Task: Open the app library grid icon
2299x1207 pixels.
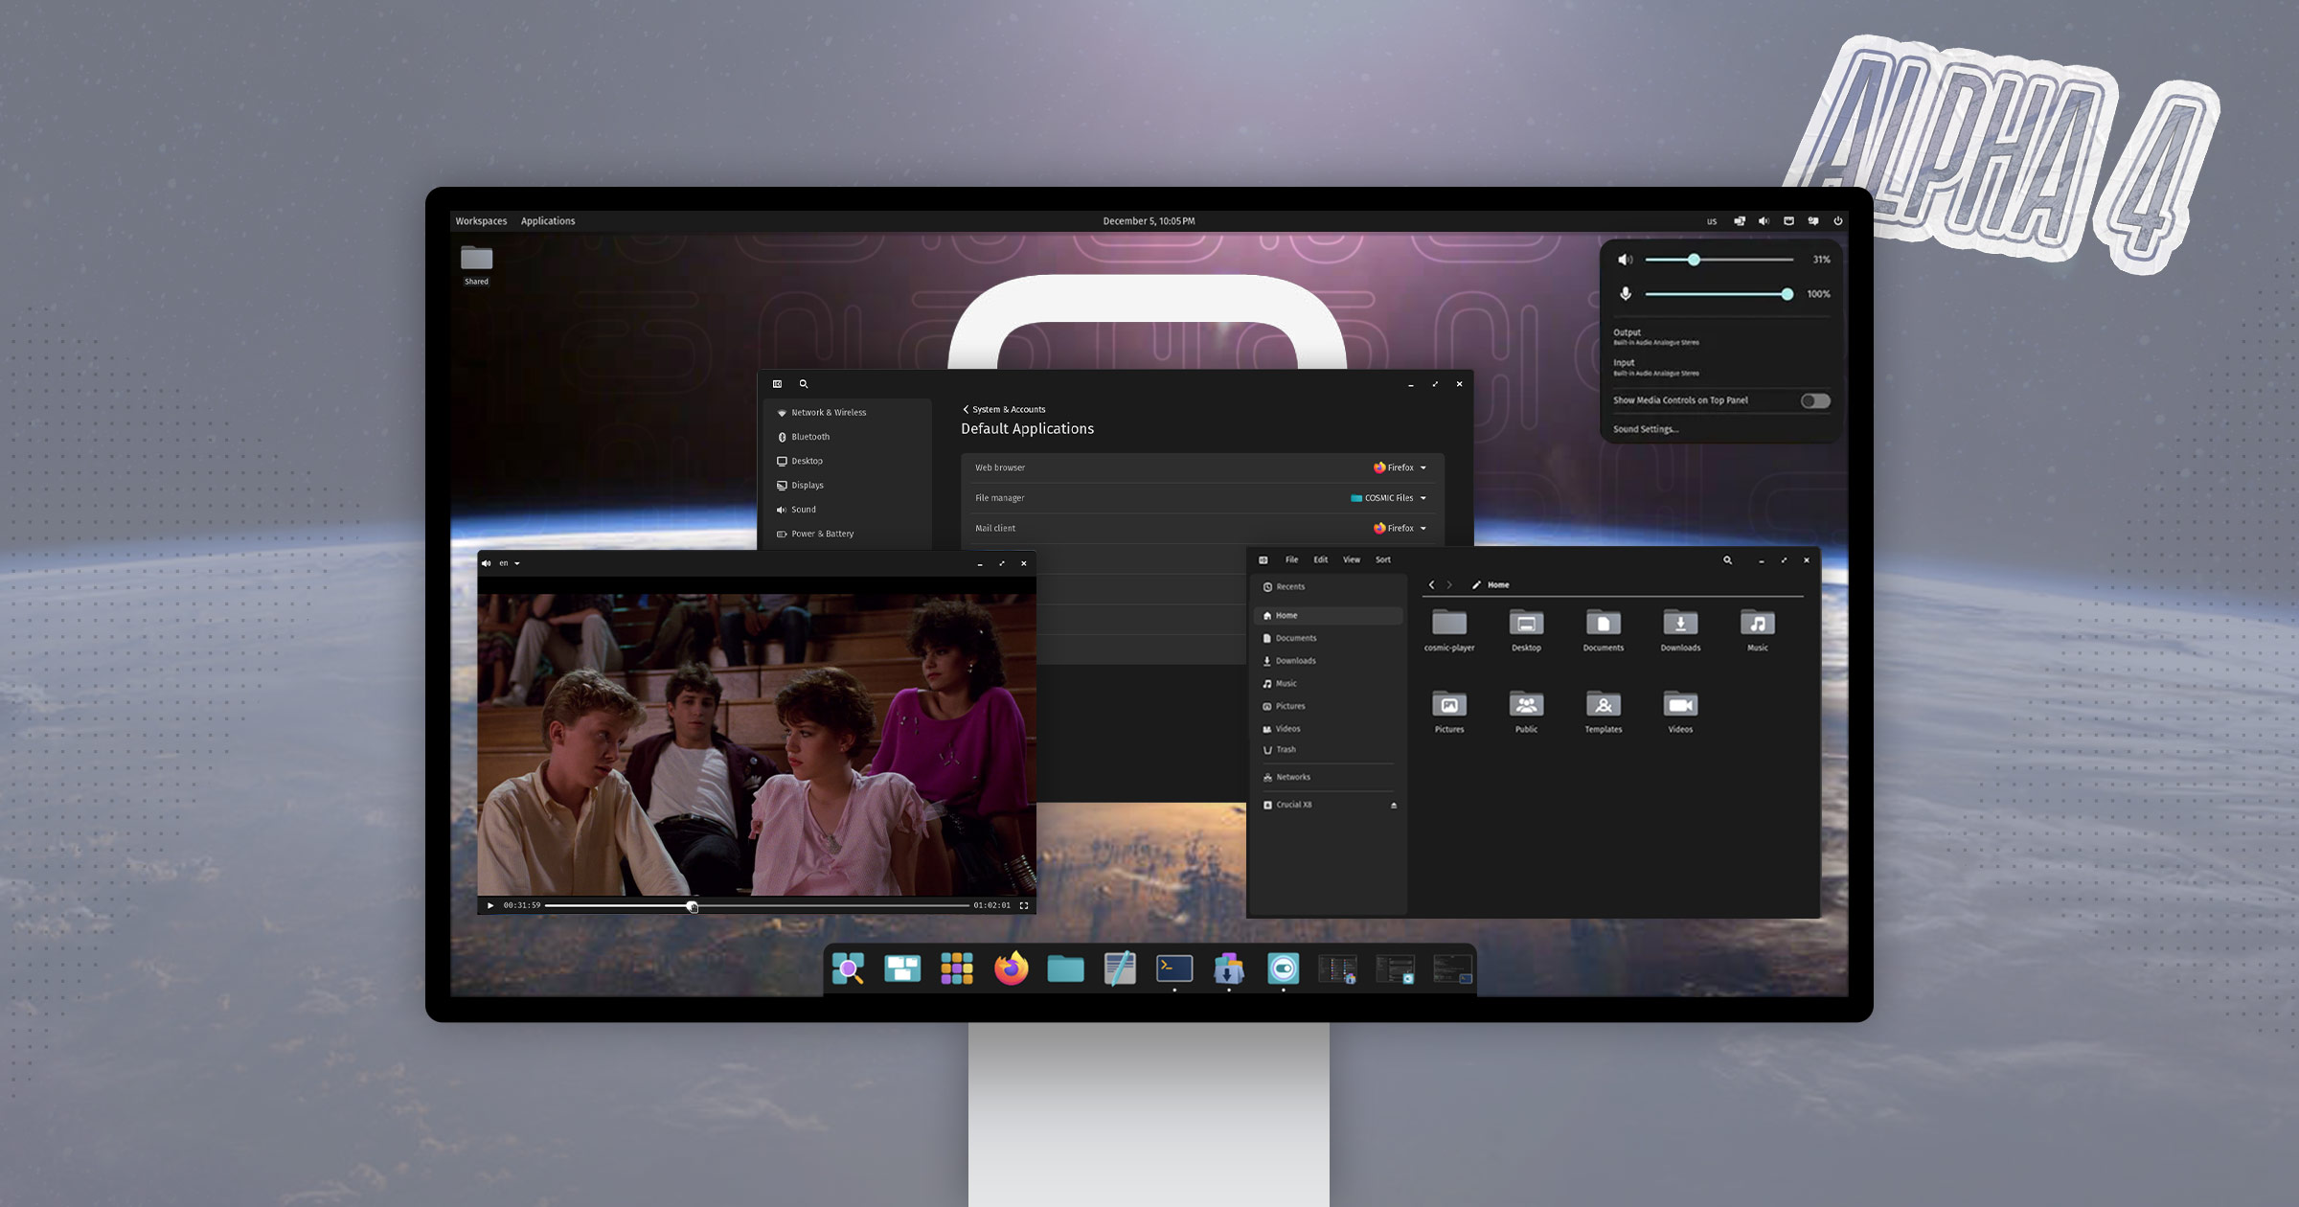Action: tap(956, 968)
